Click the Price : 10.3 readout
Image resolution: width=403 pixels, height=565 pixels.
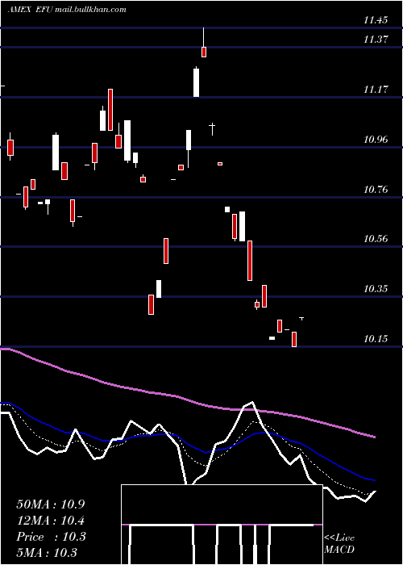pyautogui.click(x=52, y=537)
